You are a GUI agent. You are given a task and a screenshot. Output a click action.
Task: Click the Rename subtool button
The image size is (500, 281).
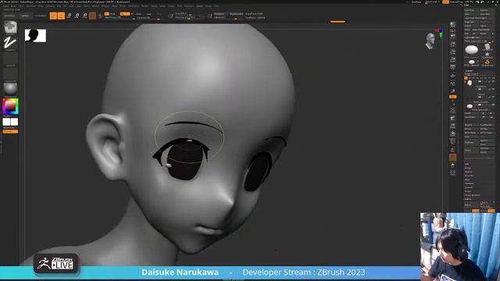[x=471, y=125]
